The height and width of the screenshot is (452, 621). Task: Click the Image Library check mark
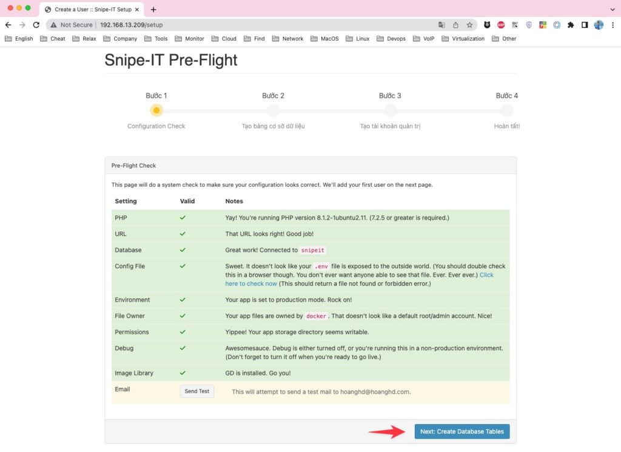pyautogui.click(x=183, y=373)
